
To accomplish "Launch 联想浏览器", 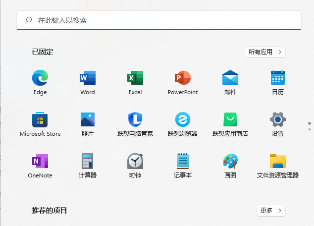I will pyautogui.click(x=183, y=124).
